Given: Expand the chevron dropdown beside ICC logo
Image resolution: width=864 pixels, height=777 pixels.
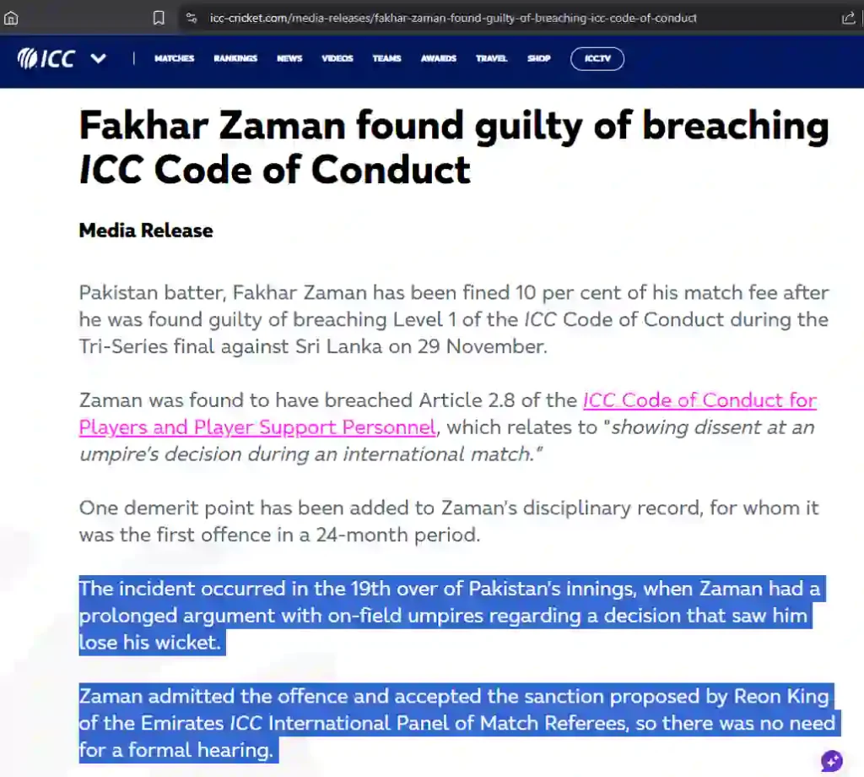Looking at the screenshot, I should [x=98, y=58].
